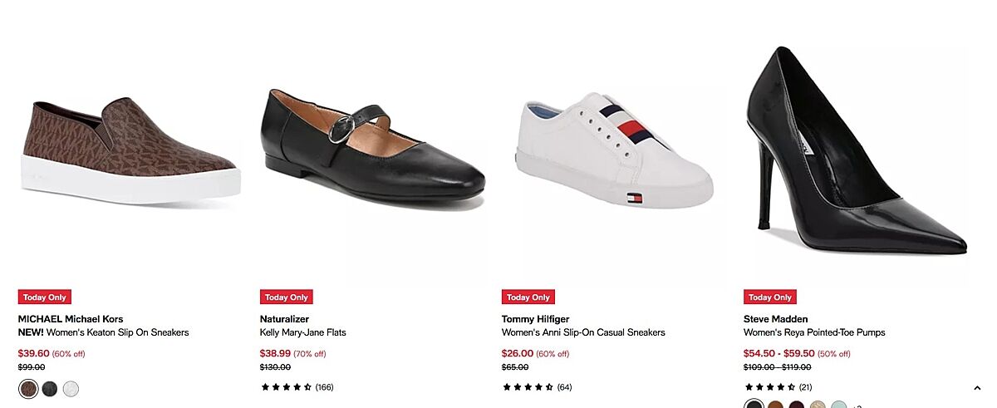
Task: Select the black swatch for Reya pumps
Action: 754,405
